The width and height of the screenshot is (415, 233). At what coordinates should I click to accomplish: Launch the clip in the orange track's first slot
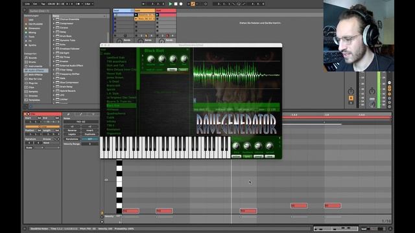coord(136,15)
